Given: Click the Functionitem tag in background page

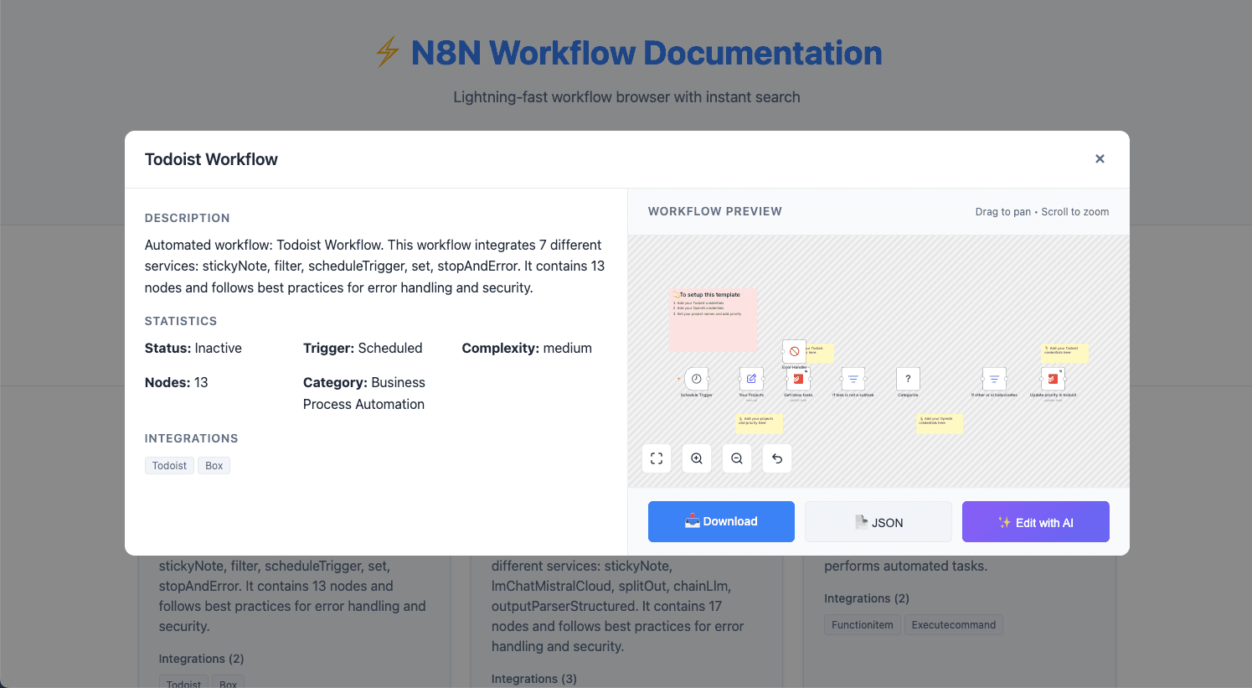Looking at the screenshot, I should point(863,625).
